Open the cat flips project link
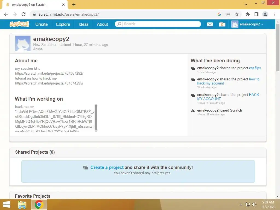The width and height of the screenshot is (280, 210). [x=255, y=68]
